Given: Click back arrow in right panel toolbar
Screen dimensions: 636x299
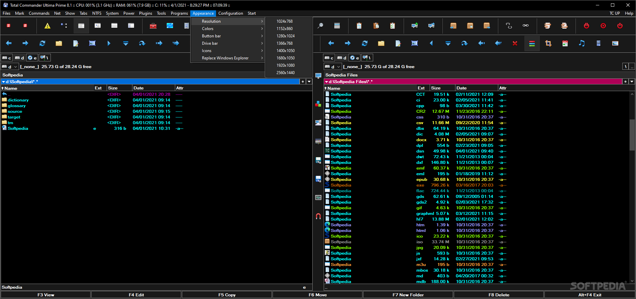Looking at the screenshot, I should point(331,43).
